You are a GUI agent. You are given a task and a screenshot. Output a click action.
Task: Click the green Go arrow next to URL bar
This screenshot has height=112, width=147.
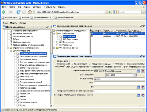(x=110, y=12)
